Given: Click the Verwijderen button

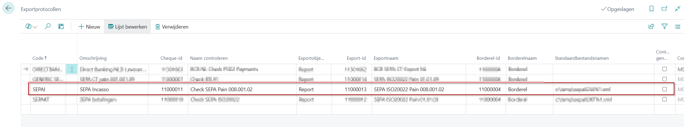Looking at the screenshot, I should point(172,27).
